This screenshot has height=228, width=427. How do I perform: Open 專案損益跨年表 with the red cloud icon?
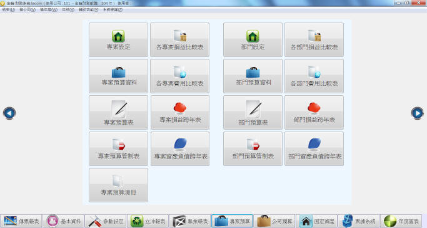(x=179, y=112)
